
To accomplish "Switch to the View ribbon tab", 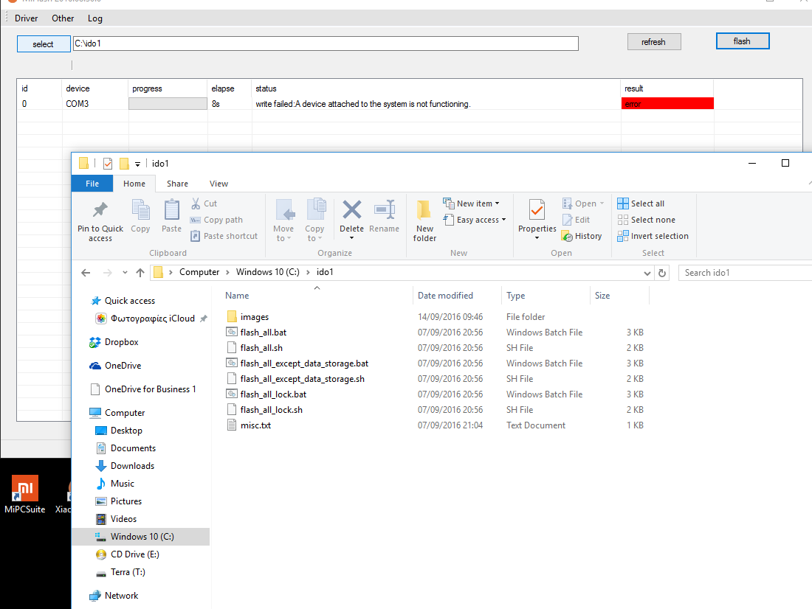I will pyautogui.click(x=219, y=184).
